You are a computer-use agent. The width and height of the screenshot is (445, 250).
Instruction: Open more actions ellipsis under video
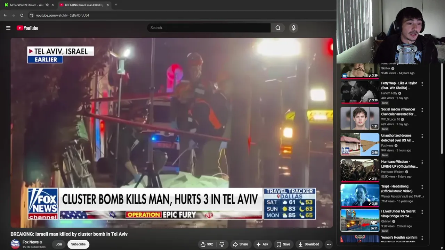click(329, 244)
